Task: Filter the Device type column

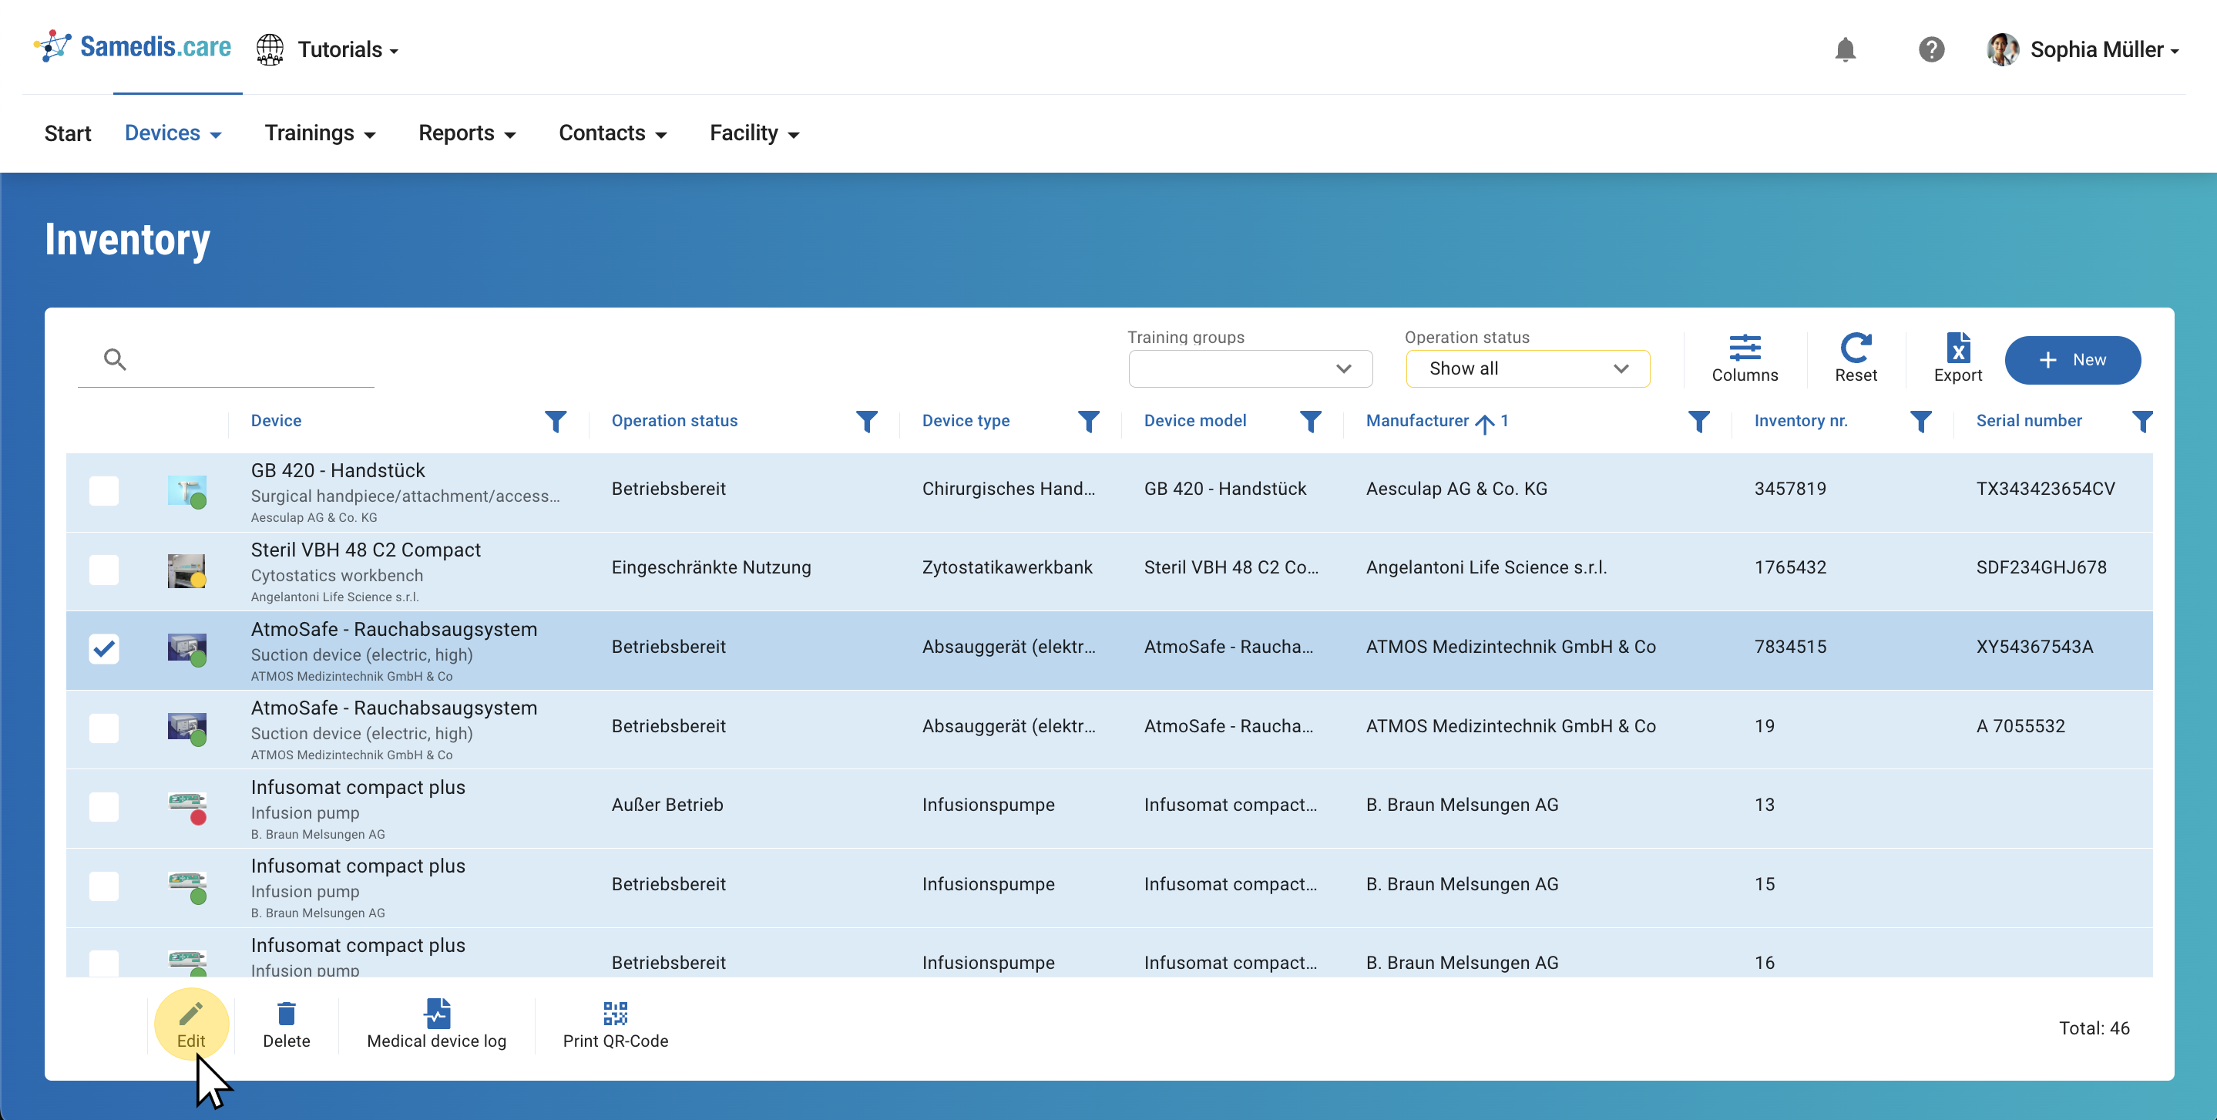Action: coord(1088,421)
